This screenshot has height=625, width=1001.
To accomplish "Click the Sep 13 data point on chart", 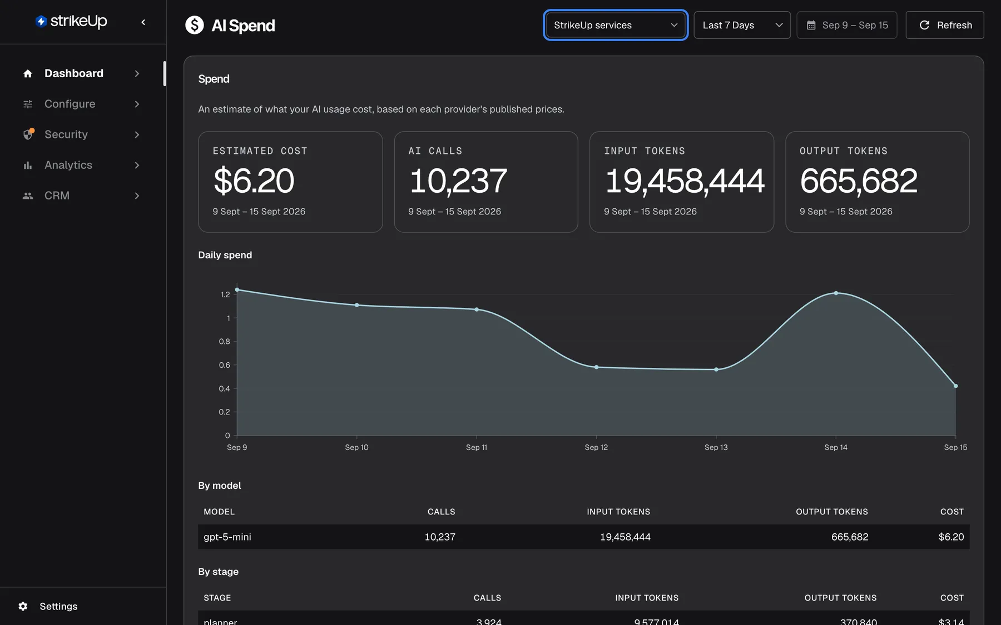I will click(716, 369).
